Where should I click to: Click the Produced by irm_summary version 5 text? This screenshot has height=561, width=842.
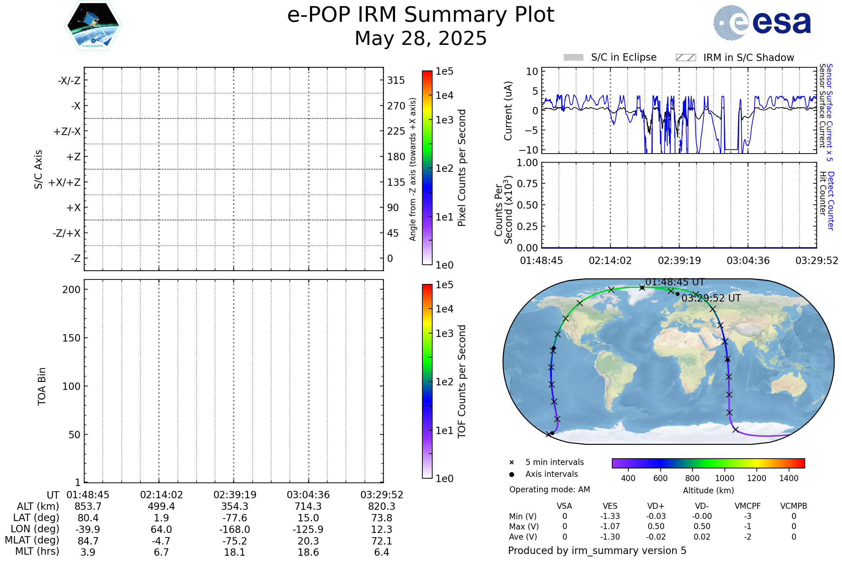[x=597, y=550]
